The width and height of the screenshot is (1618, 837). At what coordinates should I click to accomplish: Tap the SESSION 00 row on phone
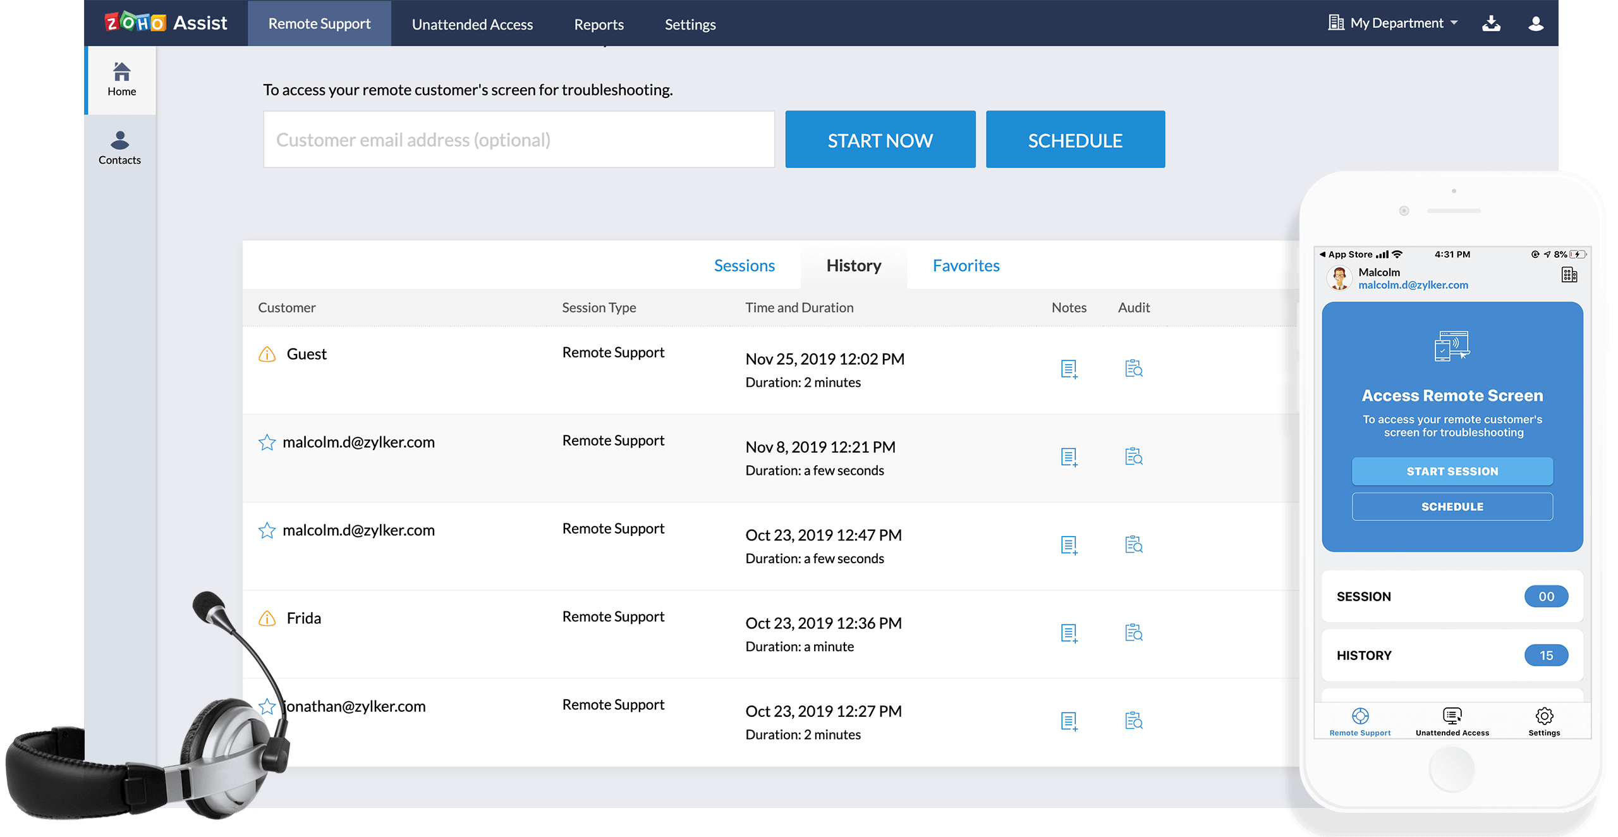[1452, 596]
